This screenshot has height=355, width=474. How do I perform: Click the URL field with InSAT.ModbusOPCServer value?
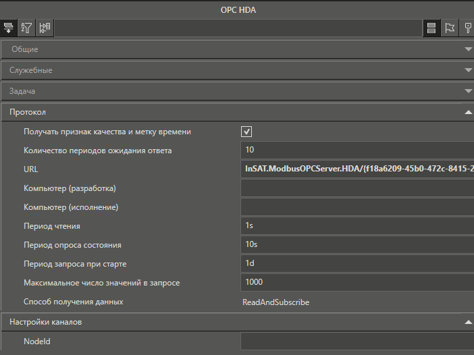pos(358,169)
